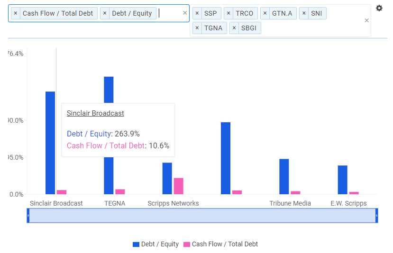Remove the SBGI ticker tag
The width and height of the screenshot is (393, 253).
pos(234,28)
